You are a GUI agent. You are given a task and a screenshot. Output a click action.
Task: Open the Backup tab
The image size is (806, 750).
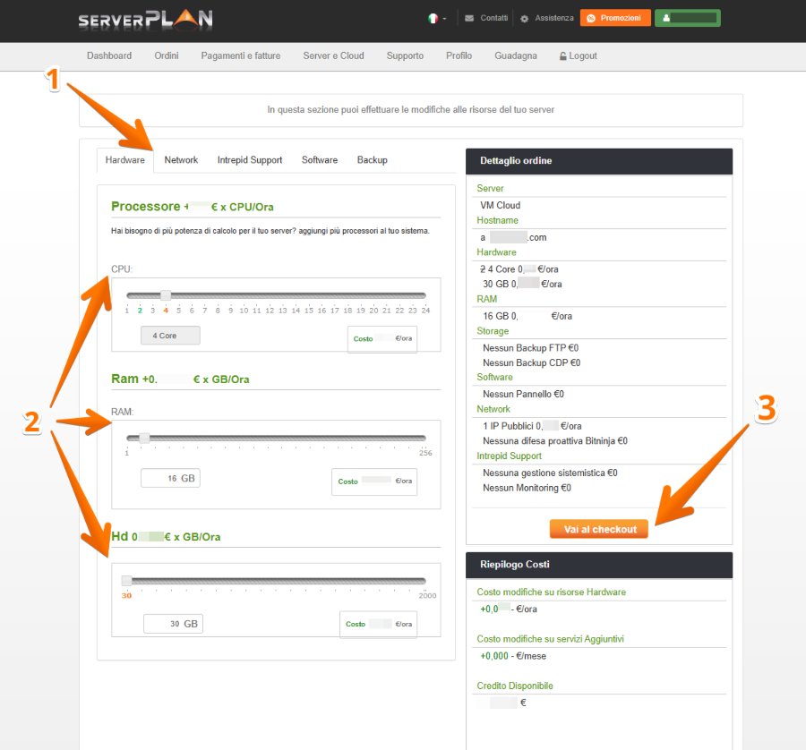coord(372,160)
